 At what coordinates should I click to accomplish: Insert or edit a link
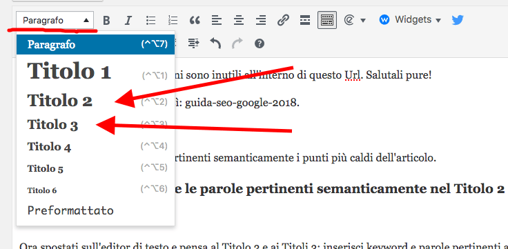point(283,21)
